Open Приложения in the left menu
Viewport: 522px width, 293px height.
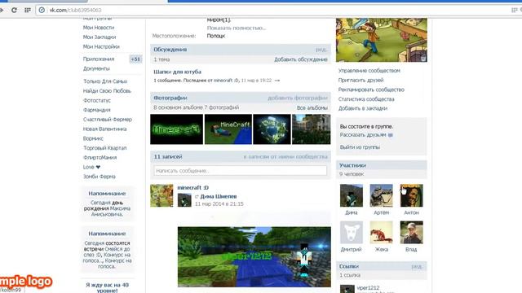99,59
